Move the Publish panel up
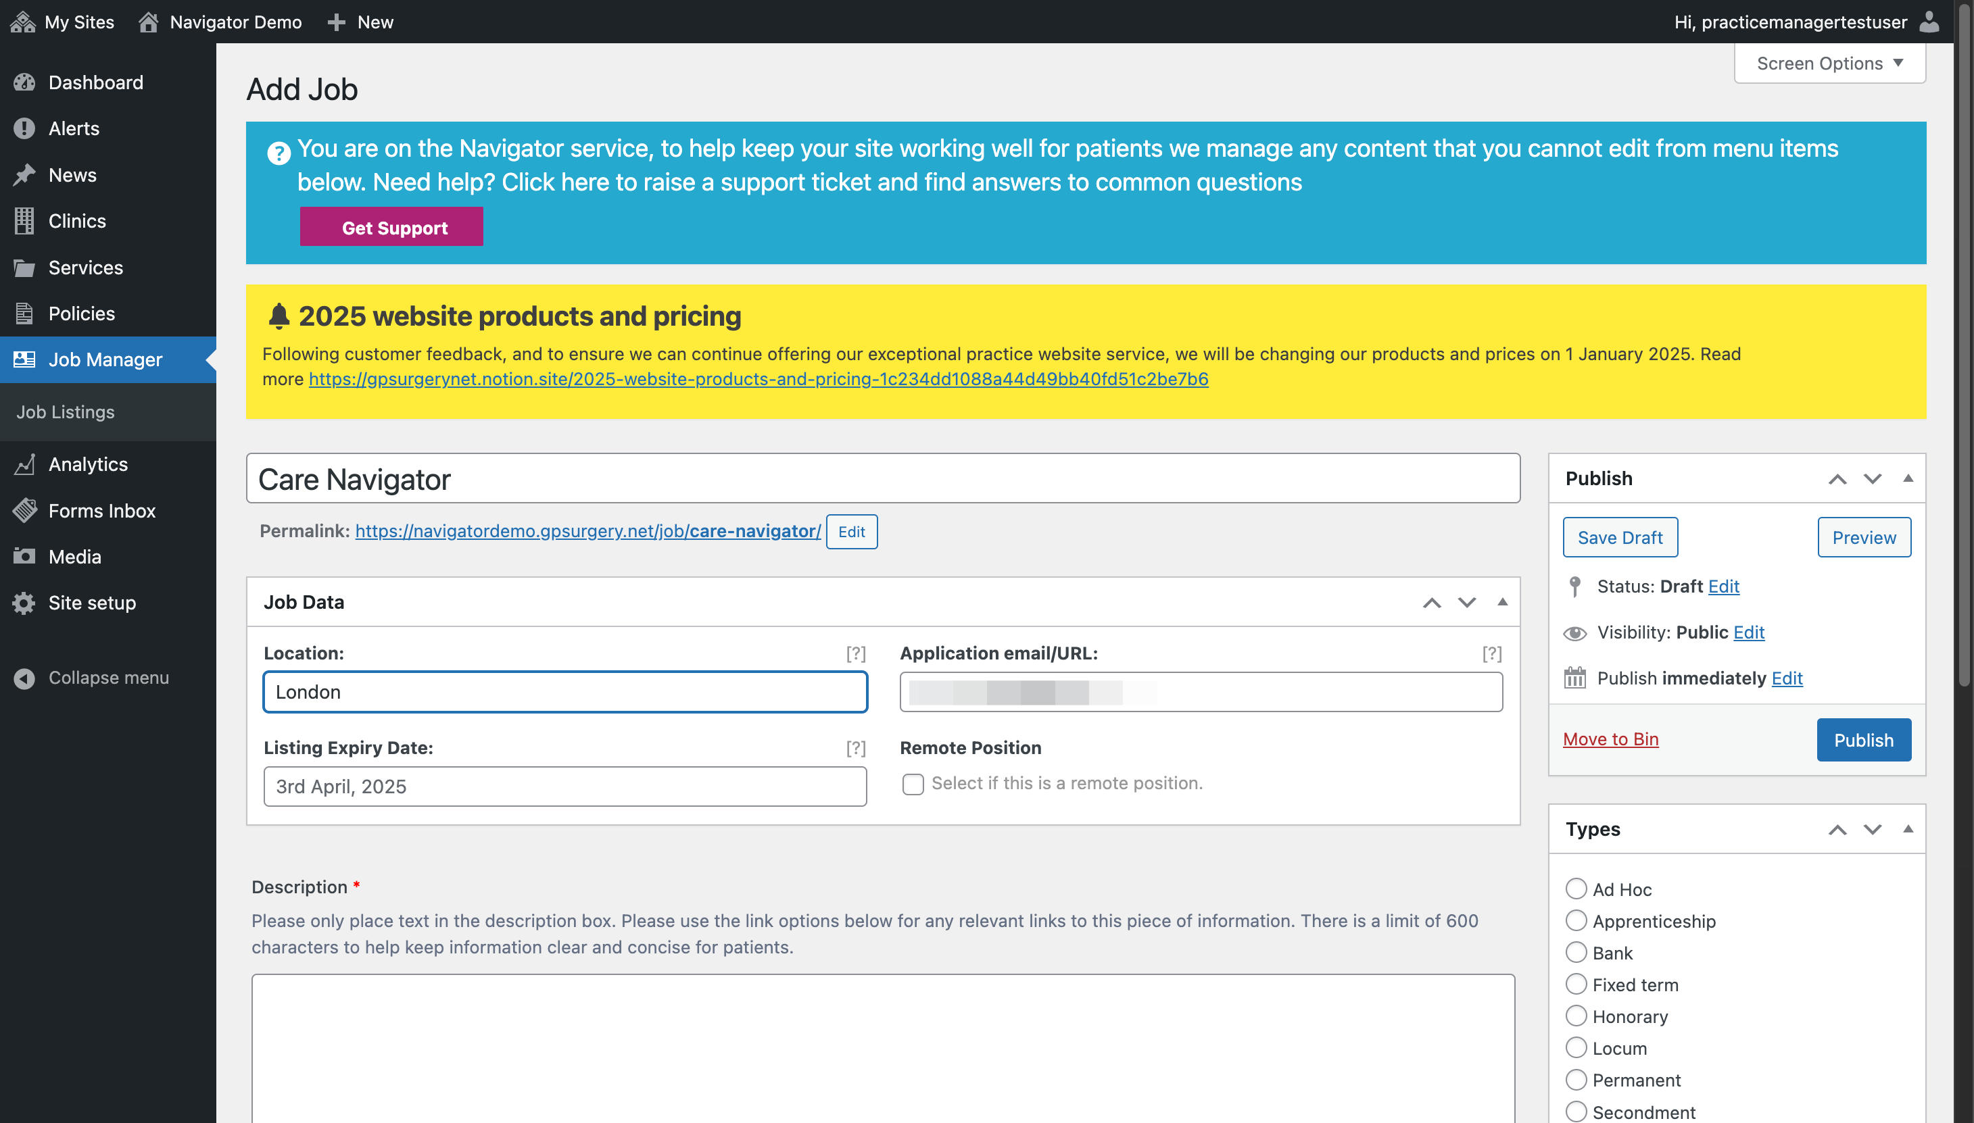 pos(1837,479)
